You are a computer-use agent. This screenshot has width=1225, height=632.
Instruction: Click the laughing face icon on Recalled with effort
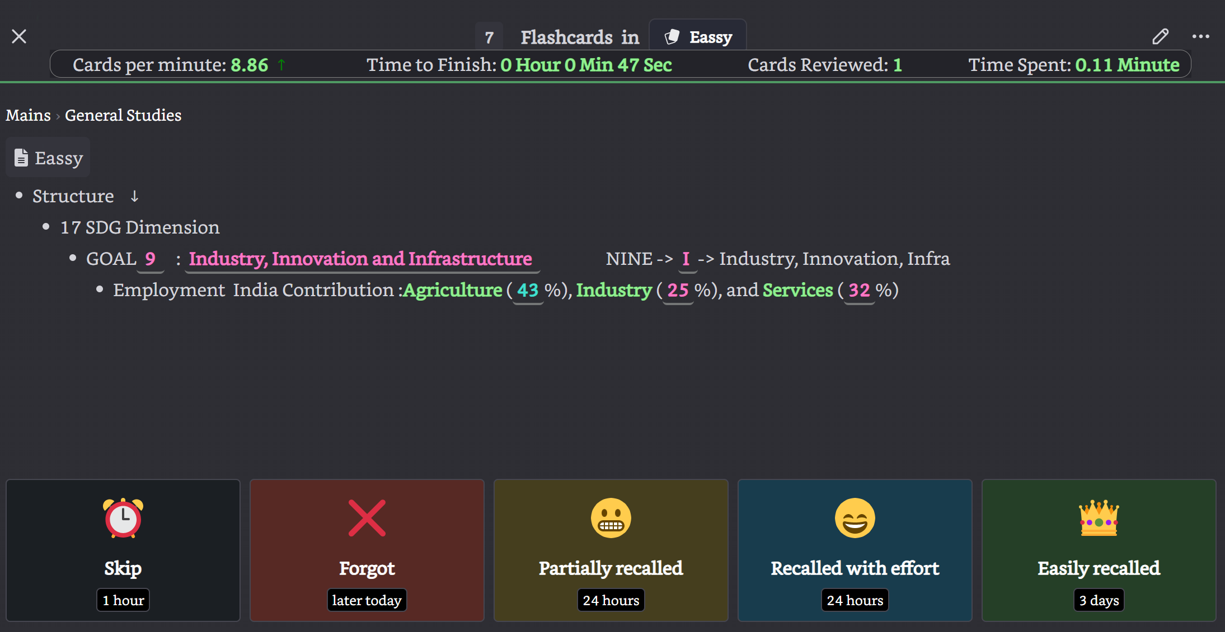click(854, 517)
